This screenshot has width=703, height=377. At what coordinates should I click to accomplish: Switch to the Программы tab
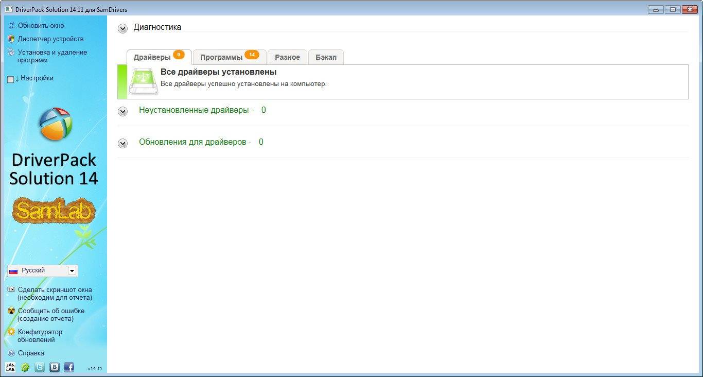click(x=230, y=57)
